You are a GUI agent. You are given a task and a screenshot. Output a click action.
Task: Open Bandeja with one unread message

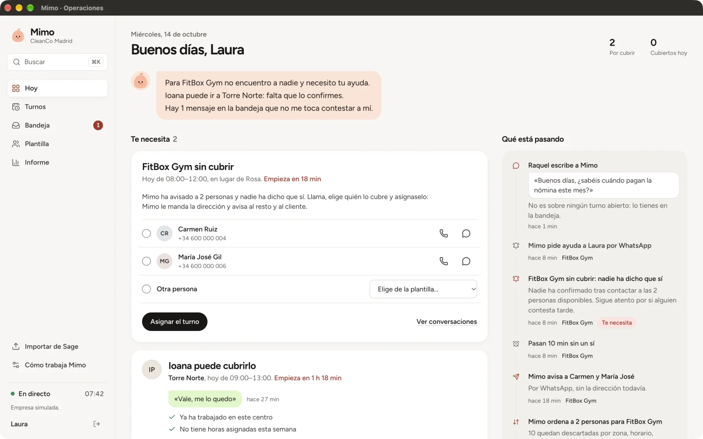pyautogui.click(x=58, y=125)
